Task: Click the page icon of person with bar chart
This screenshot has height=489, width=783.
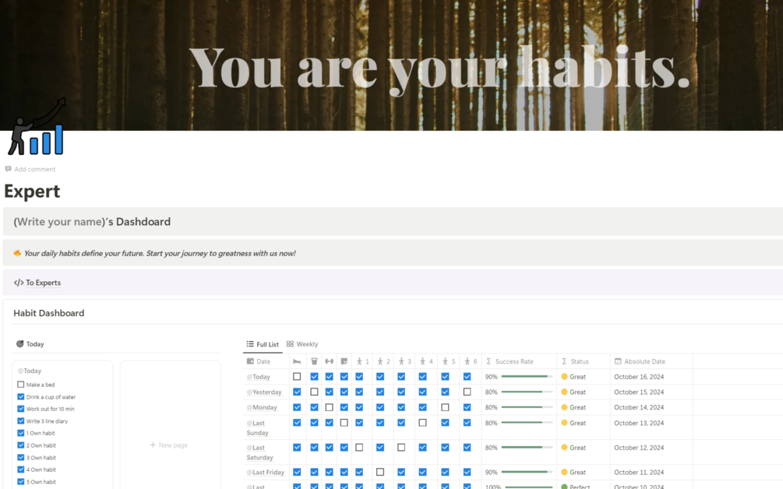Action: point(37,126)
